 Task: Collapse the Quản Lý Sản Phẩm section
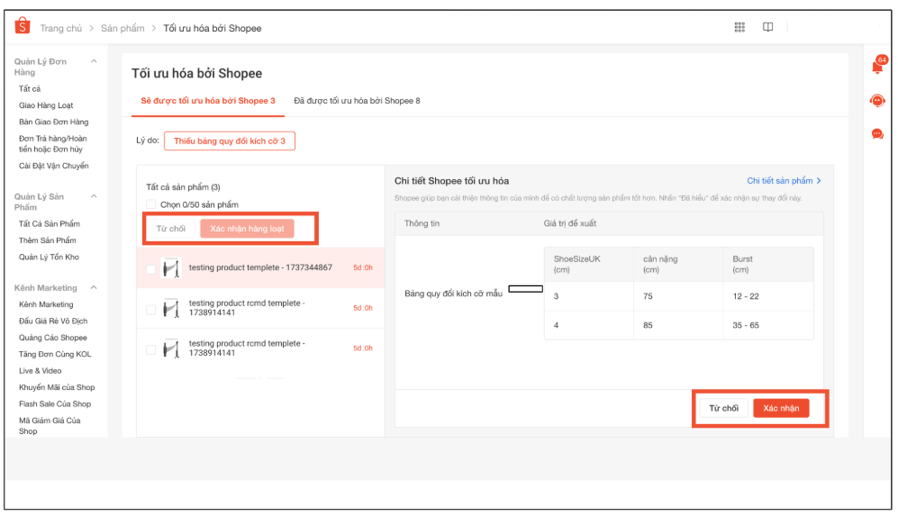coord(94,196)
